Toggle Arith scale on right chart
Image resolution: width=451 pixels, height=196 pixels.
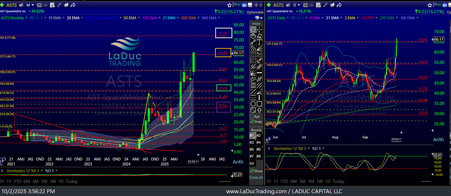coord(438,140)
